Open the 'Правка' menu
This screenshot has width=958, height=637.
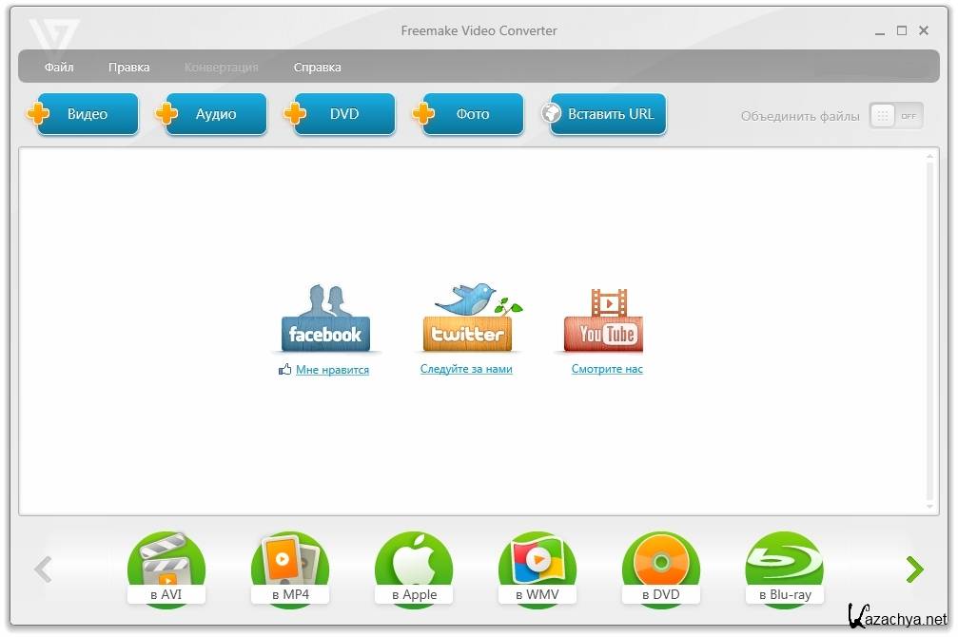tap(128, 68)
